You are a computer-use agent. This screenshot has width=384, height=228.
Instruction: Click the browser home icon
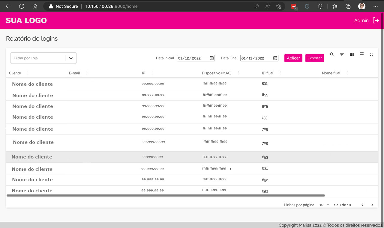34,6
